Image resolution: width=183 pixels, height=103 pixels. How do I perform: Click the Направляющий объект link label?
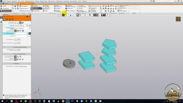click(10, 28)
